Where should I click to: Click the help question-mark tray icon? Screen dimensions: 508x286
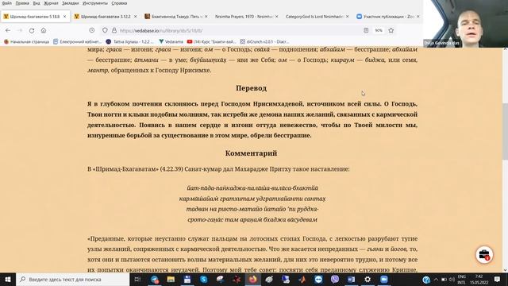pos(426,280)
